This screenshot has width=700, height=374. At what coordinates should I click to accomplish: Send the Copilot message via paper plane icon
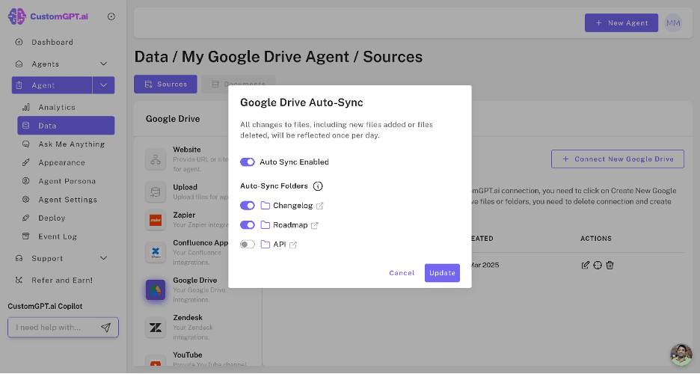pyautogui.click(x=105, y=328)
